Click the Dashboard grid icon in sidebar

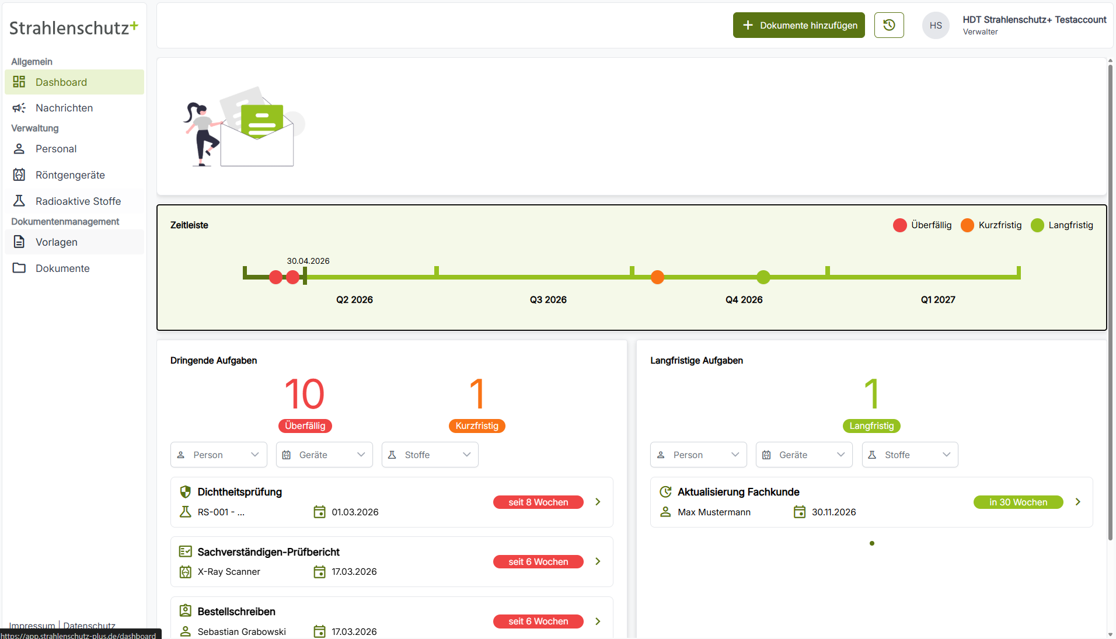[x=19, y=82]
